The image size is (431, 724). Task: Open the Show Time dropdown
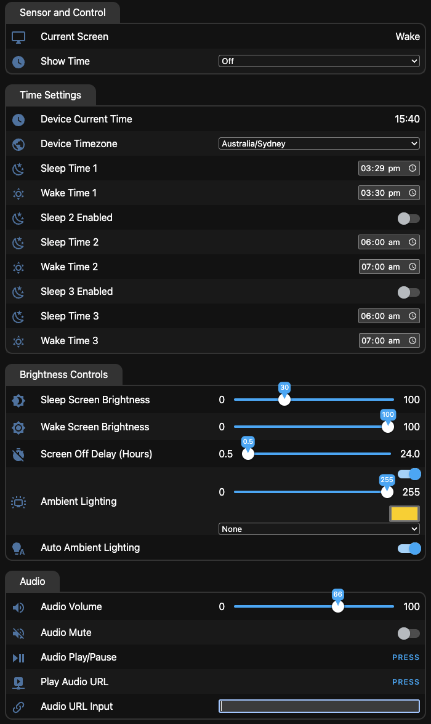(x=319, y=62)
